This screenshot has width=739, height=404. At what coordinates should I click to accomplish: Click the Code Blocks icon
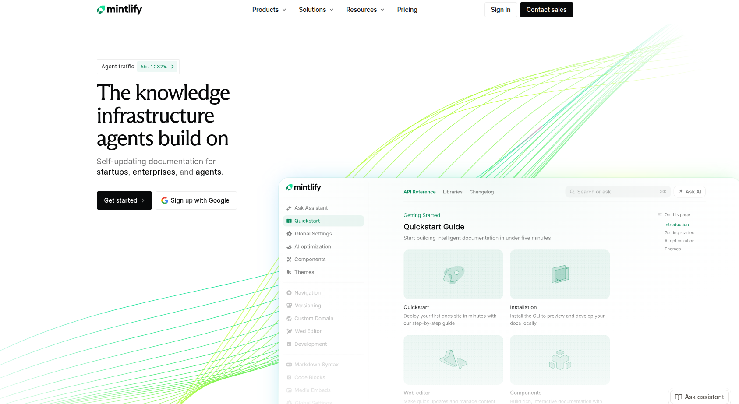289,377
